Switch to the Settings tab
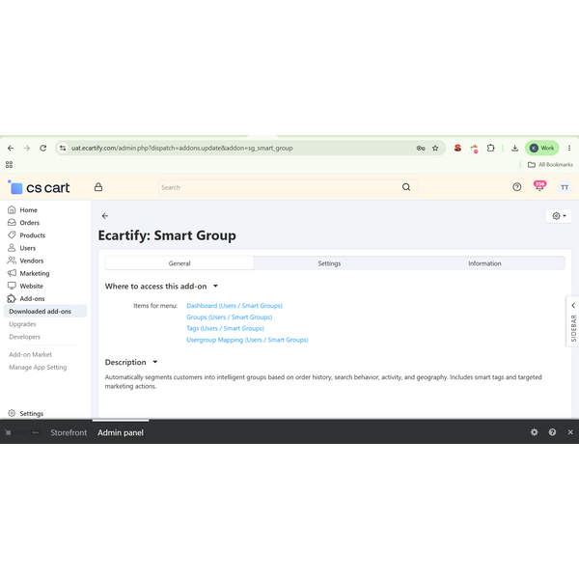 329,263
